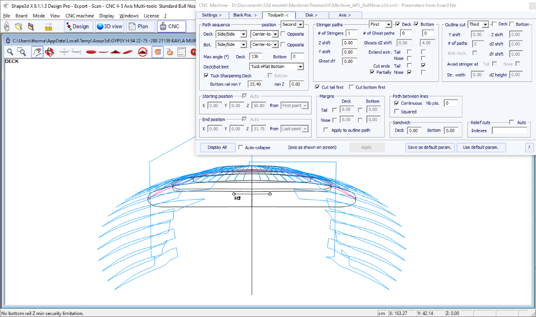The width and height of the screenshot is (536, 317).
Task: Show the board top view icon
Action: [x=91, y=52]
